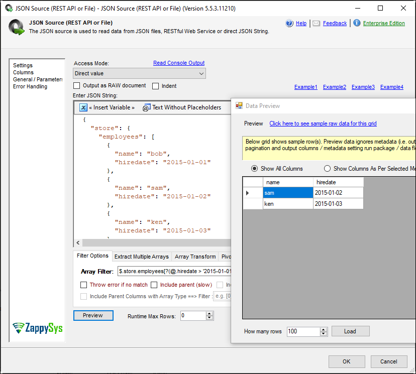Click the Feedback envelope icon
416x374 pixels.
(x=316, y=23)
